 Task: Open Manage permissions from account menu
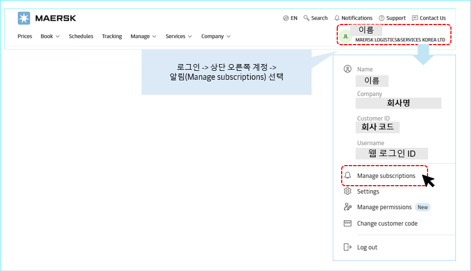pyautogui.click(x=384, y=207)
